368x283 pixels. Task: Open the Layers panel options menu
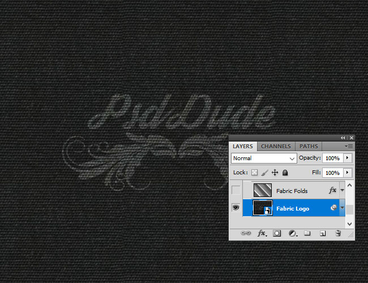[x=349, y=147]
